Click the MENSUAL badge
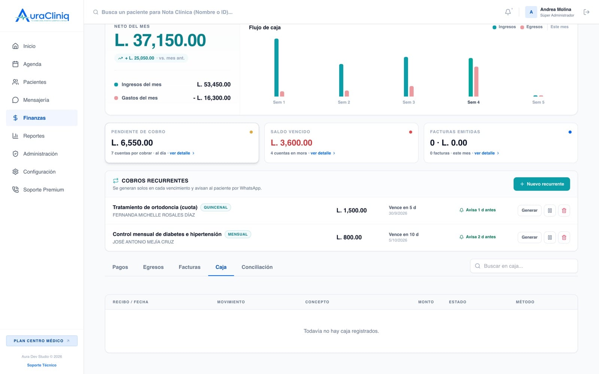Image resolution: width=599 pixels, height=374 pixels. coord(238,234)
